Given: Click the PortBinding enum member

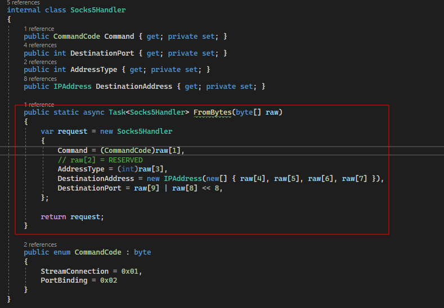Looking at the screenshot, I should [64, 280].
